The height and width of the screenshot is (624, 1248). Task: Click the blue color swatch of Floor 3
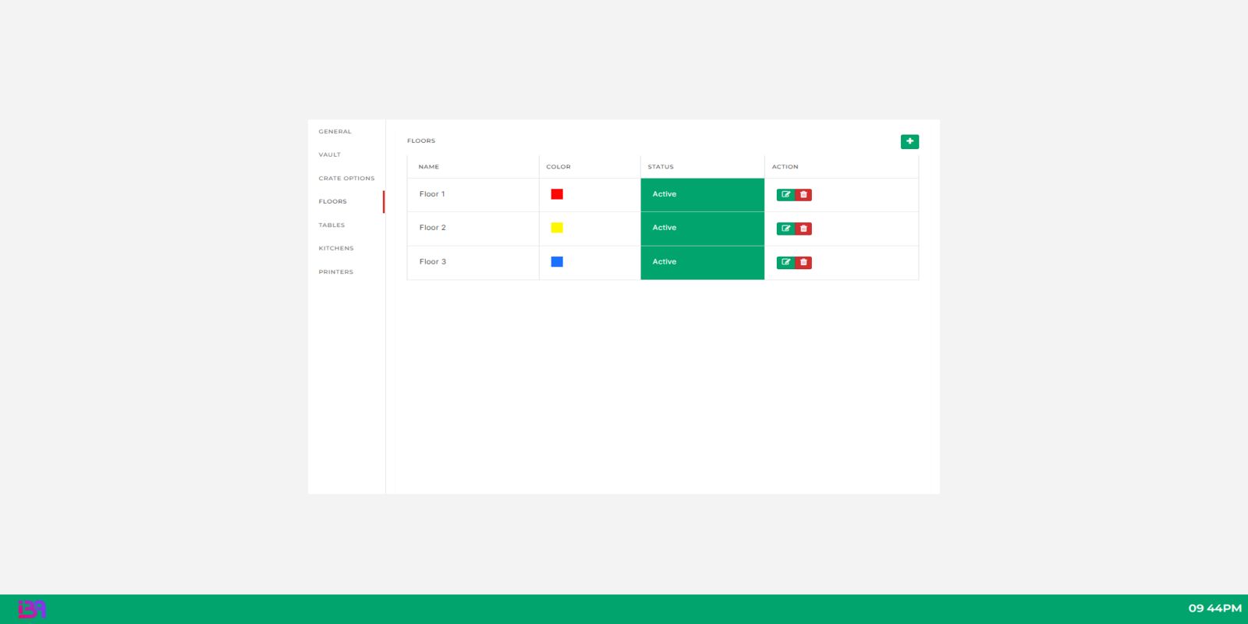tap(557, 262)
